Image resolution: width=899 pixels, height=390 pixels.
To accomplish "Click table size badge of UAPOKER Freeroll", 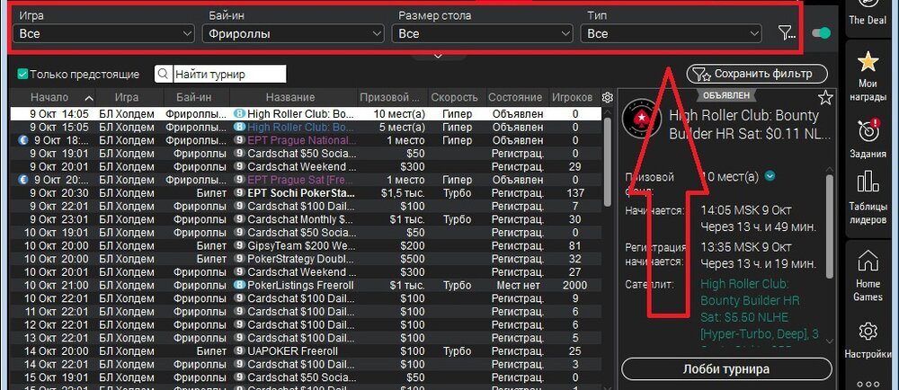I will (240, 351).
